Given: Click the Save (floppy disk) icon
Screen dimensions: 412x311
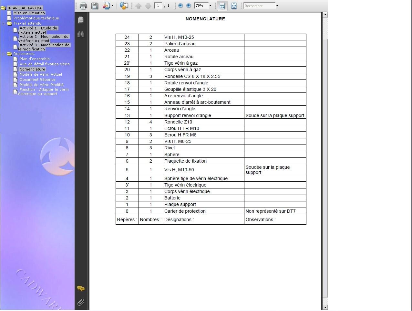Looking at the screenshot, I should 95,6.
